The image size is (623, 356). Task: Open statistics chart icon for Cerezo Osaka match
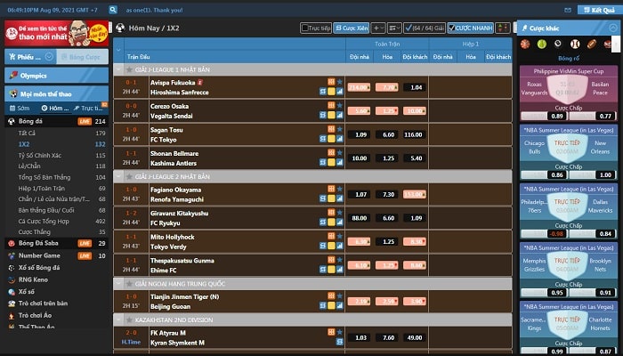[x=340, y=115]
